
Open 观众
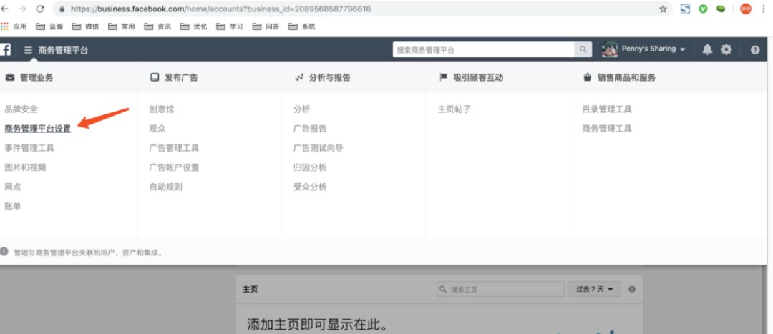pyautogui.click(x=157, y=129)
